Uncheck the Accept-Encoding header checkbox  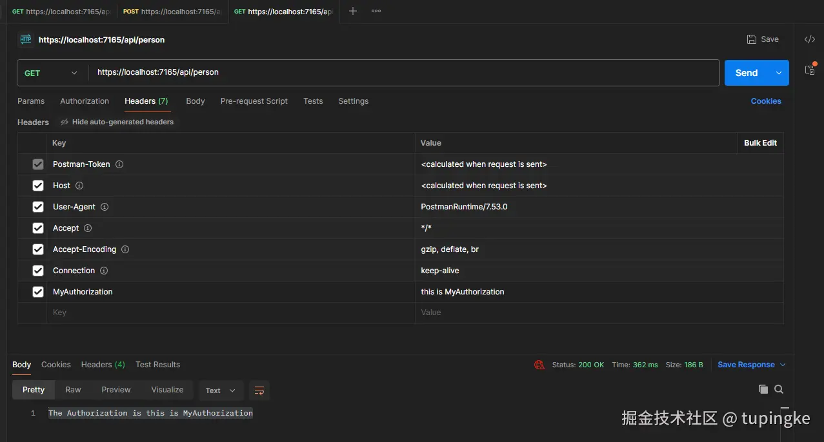click(38, 249)
